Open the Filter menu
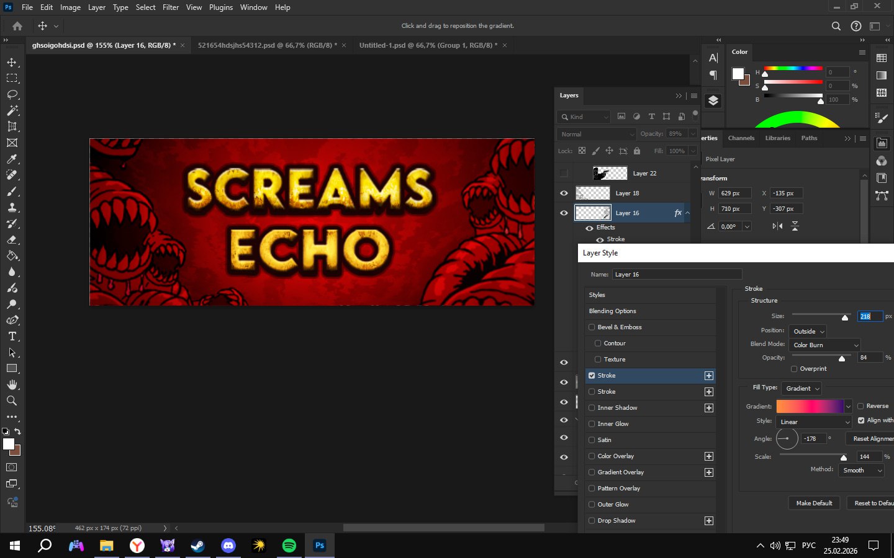 click(170, 7)
